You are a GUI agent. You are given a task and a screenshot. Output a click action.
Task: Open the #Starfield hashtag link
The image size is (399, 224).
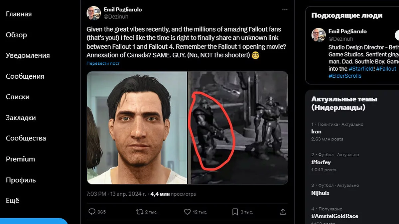[361, 69]
